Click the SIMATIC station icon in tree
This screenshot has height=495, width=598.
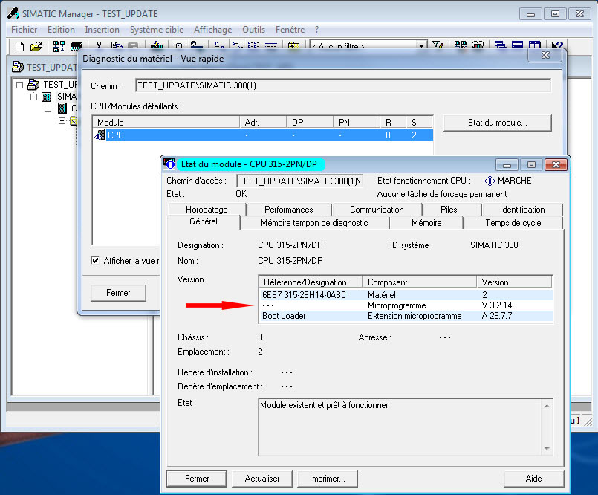click(47, 97)
